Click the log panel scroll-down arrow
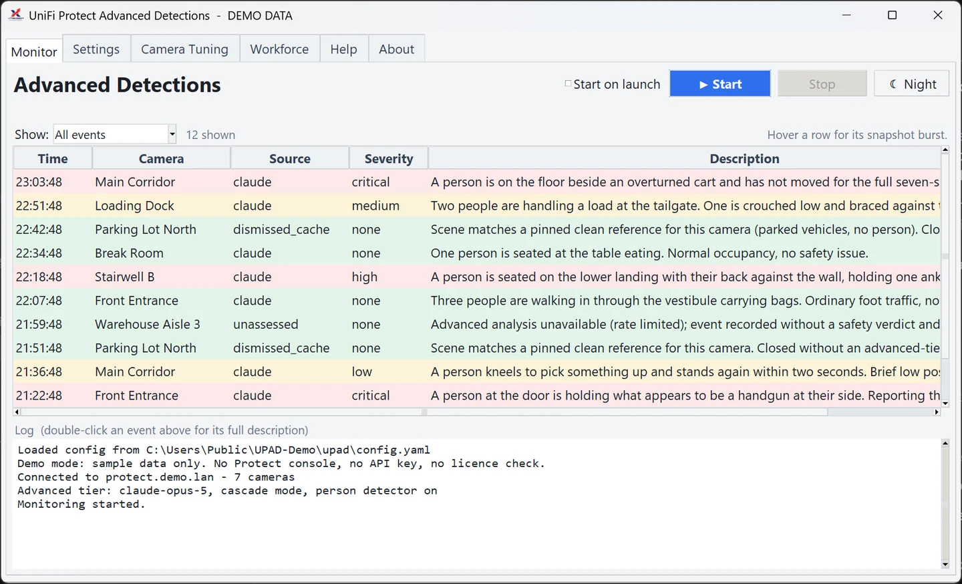 coord(945,565)
